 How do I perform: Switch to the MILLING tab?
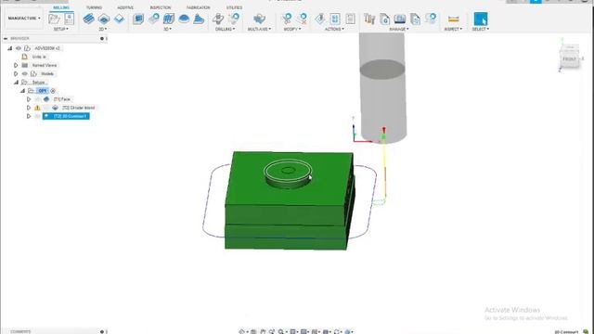point(61,7)
